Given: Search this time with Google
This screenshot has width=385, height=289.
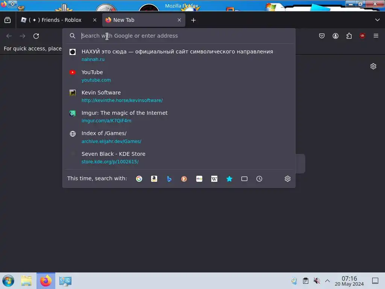Looking at the screenshot, I should 139,179.
